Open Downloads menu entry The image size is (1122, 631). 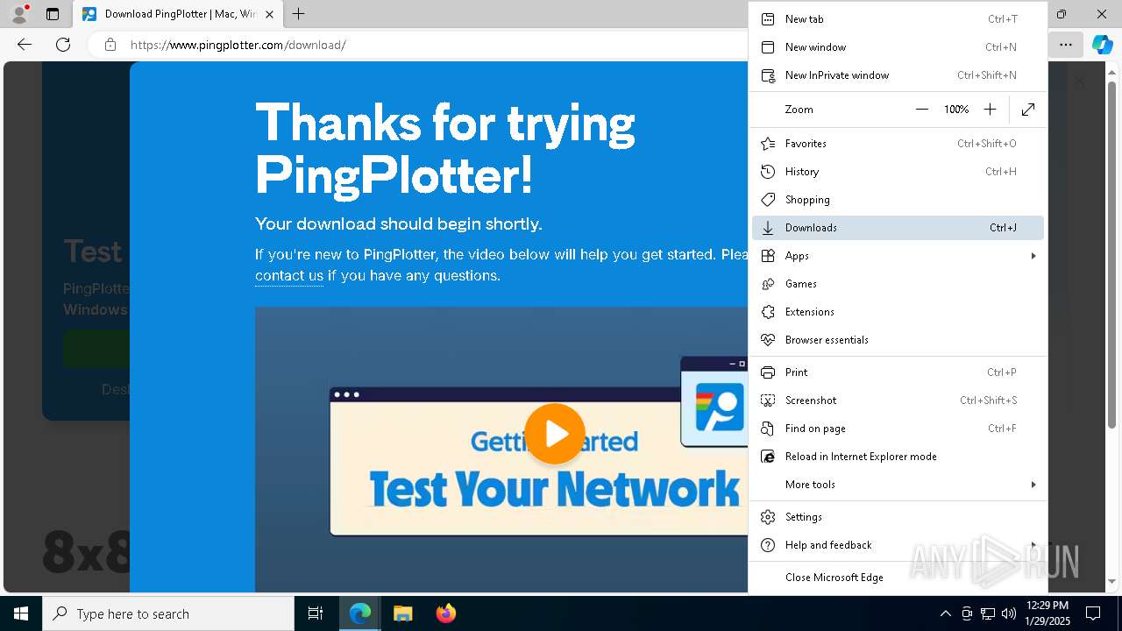tap(898, 228)
